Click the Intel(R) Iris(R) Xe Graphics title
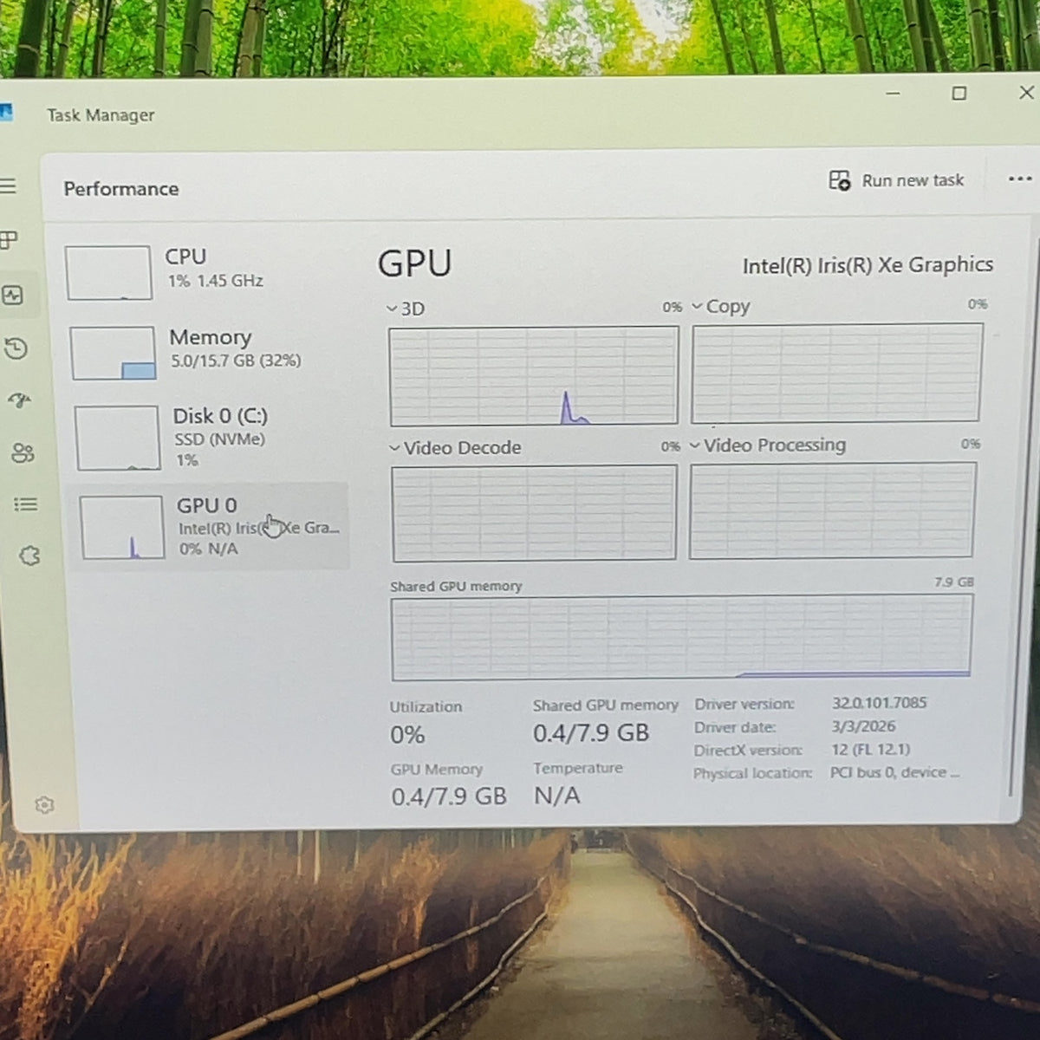 (x=868, y=265)
